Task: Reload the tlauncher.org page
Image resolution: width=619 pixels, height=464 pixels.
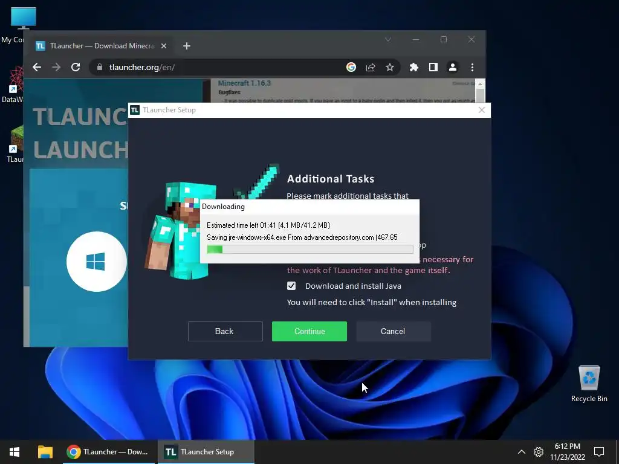Action: pyautogui.click(x=76, y=67)
